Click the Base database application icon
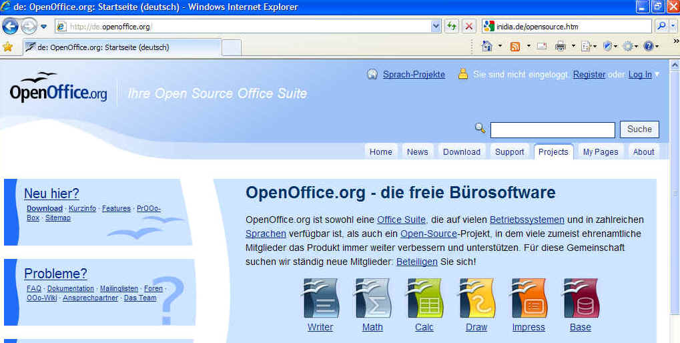 [x=581, y=298]
